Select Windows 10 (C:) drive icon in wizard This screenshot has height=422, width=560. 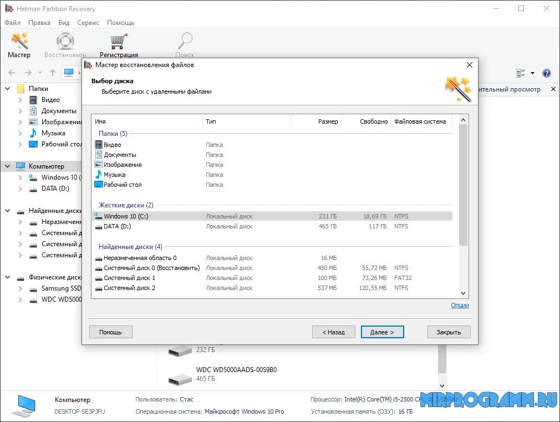pos(98,216)
